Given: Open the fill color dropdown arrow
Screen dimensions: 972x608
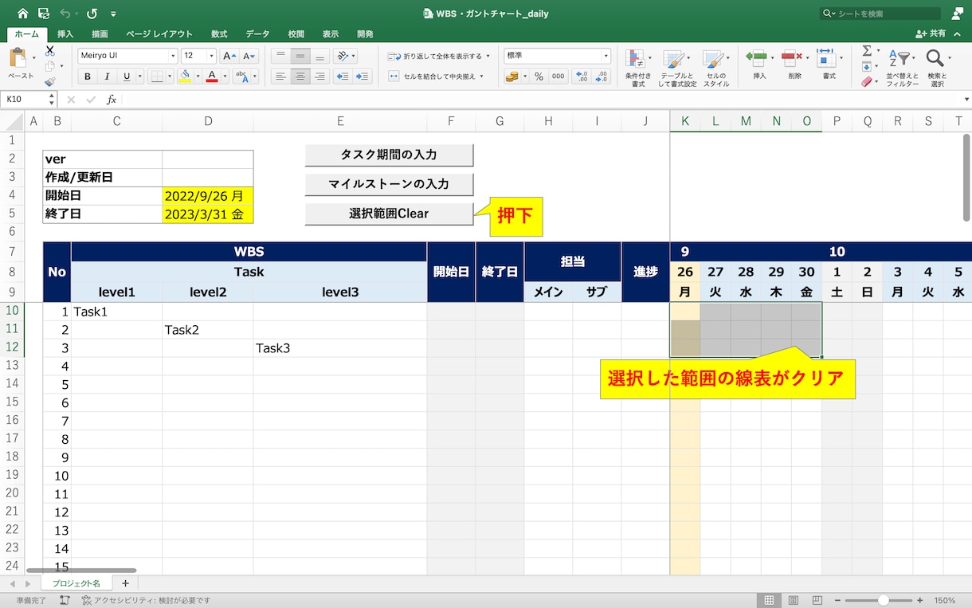Looking at the screenshot, I should [x=198, y=76].
